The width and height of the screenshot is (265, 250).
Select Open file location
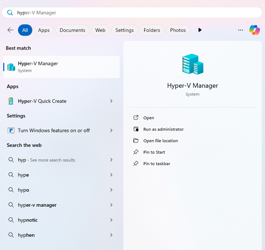tap(161, 141)
